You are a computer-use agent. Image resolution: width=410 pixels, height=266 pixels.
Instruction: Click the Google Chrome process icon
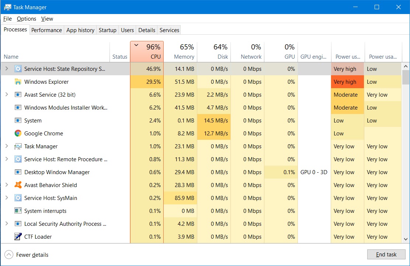18,133
